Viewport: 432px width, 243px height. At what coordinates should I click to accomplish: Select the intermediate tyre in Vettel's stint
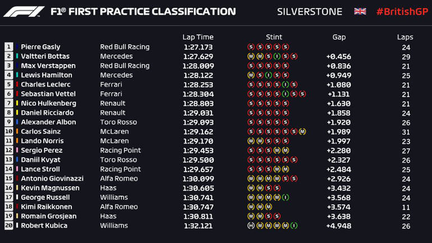click(x=286, y=94)
